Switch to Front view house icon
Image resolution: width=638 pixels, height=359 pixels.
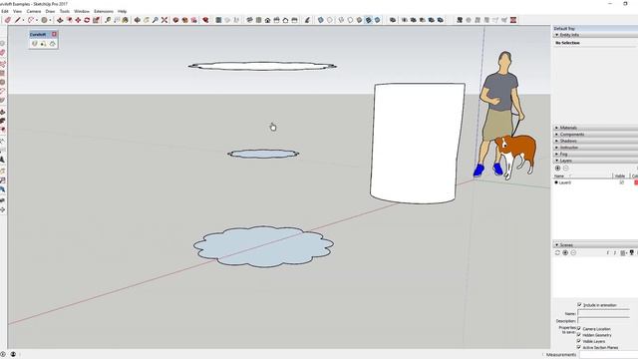pyautogui.click(x=267, y=20)
